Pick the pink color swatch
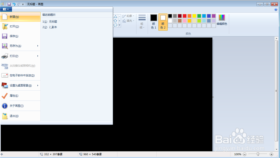 (x=185, y=21)
